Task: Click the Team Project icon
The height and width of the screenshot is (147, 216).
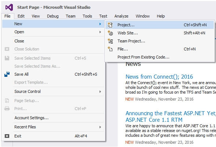Action: pyautogui.click(x=110, y=41)
